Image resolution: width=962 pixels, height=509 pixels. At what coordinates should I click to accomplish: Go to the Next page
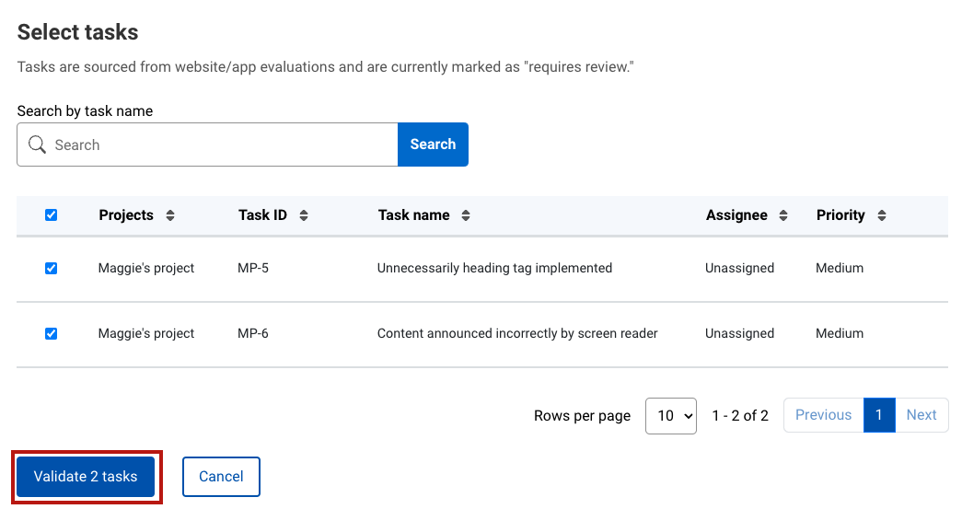(x=921, y=415)
